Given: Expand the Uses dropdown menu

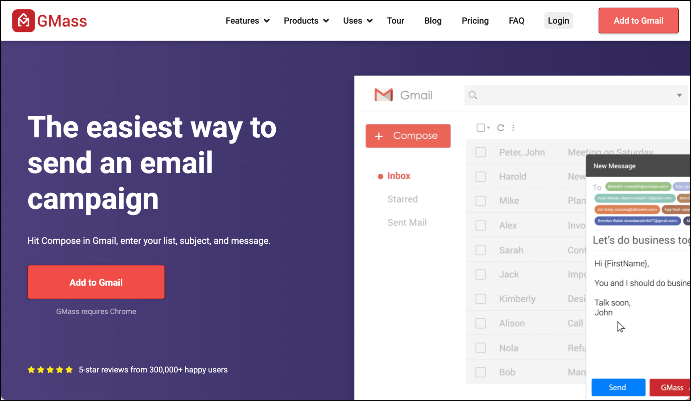Looking at the screenshot, I should tap(358, 21).
